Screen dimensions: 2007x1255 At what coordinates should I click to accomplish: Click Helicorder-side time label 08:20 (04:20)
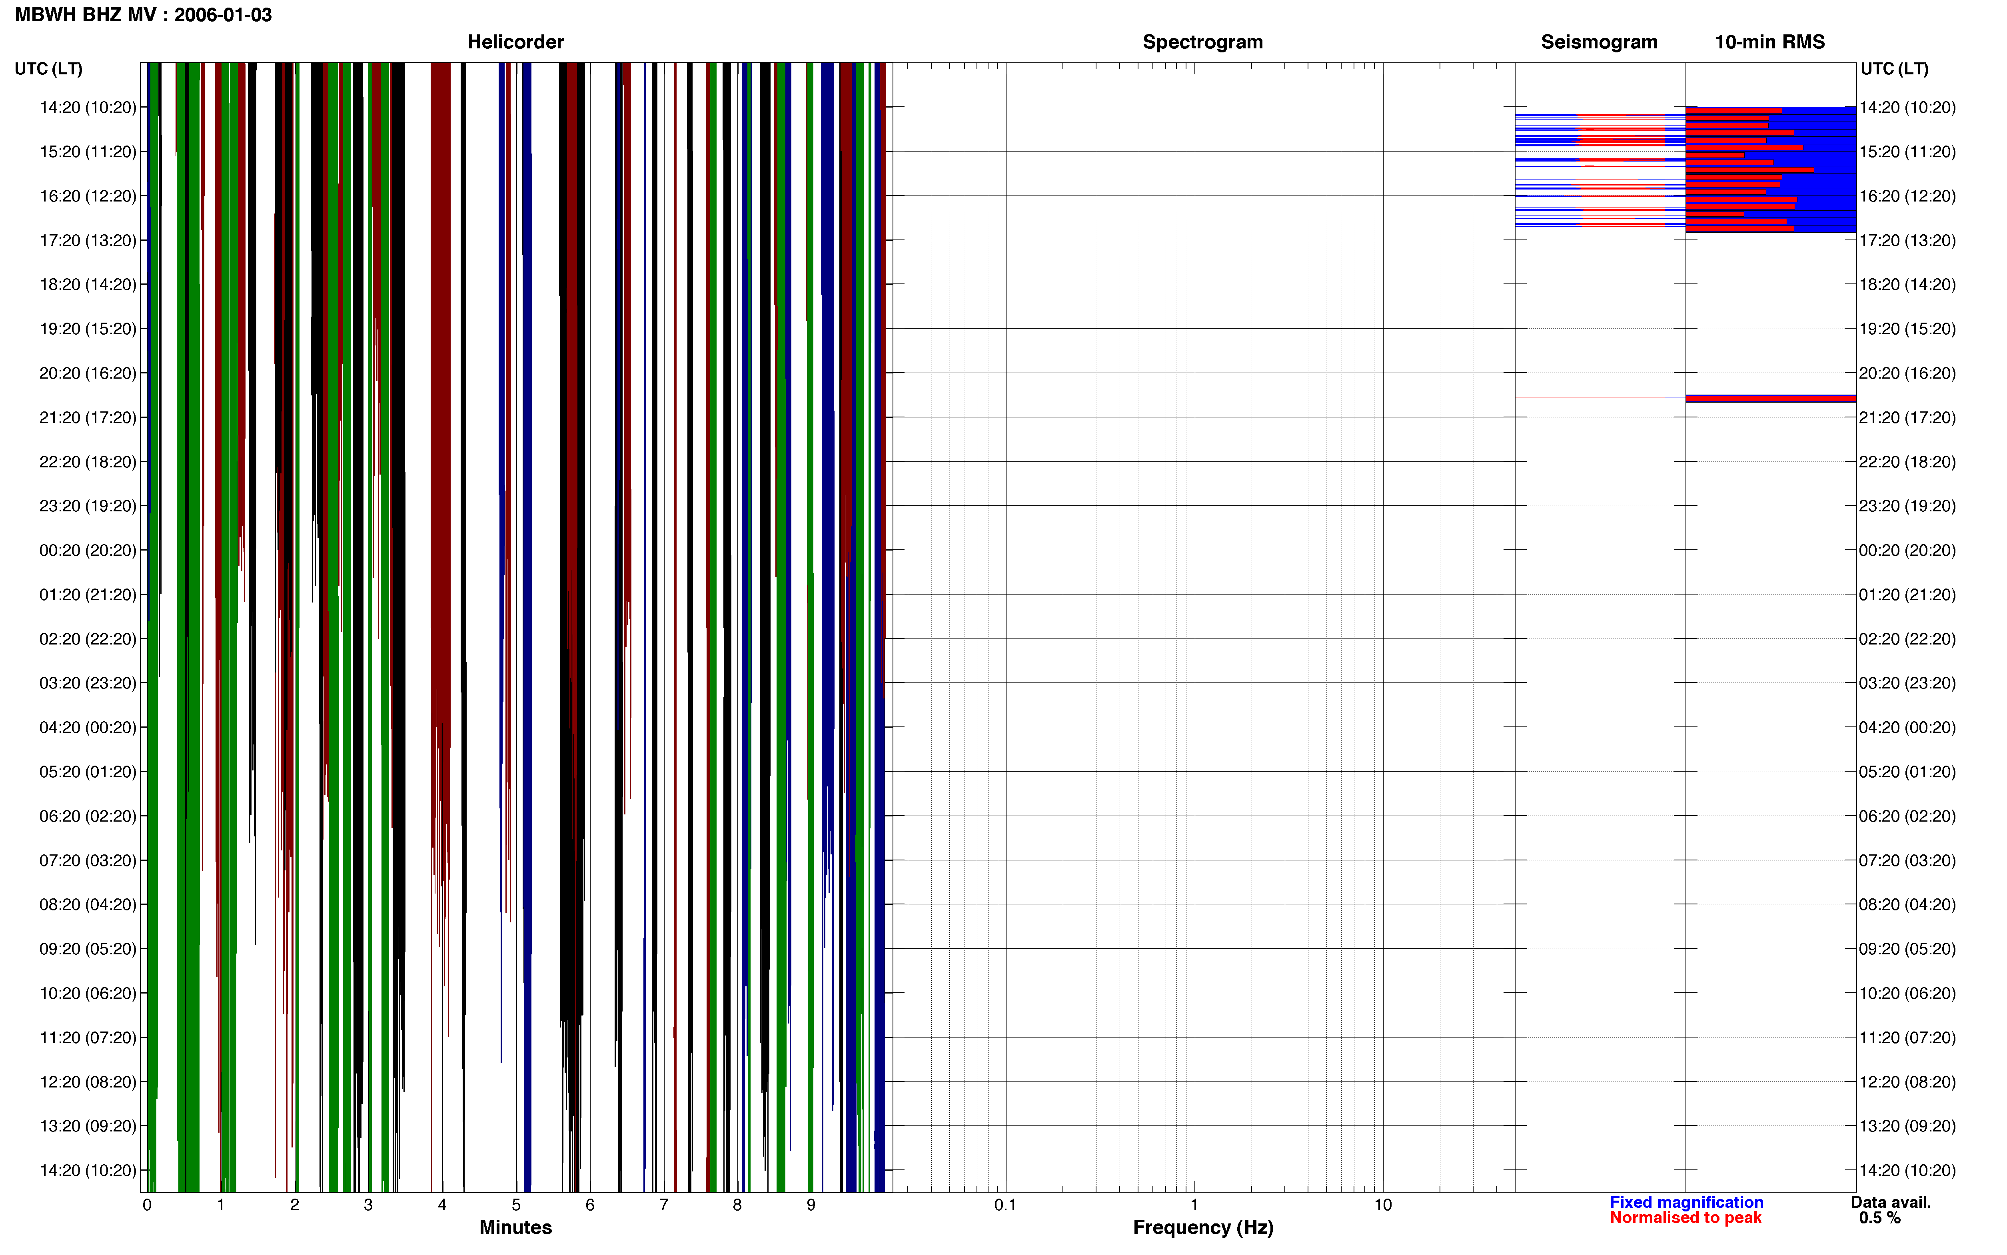point(88,905)
